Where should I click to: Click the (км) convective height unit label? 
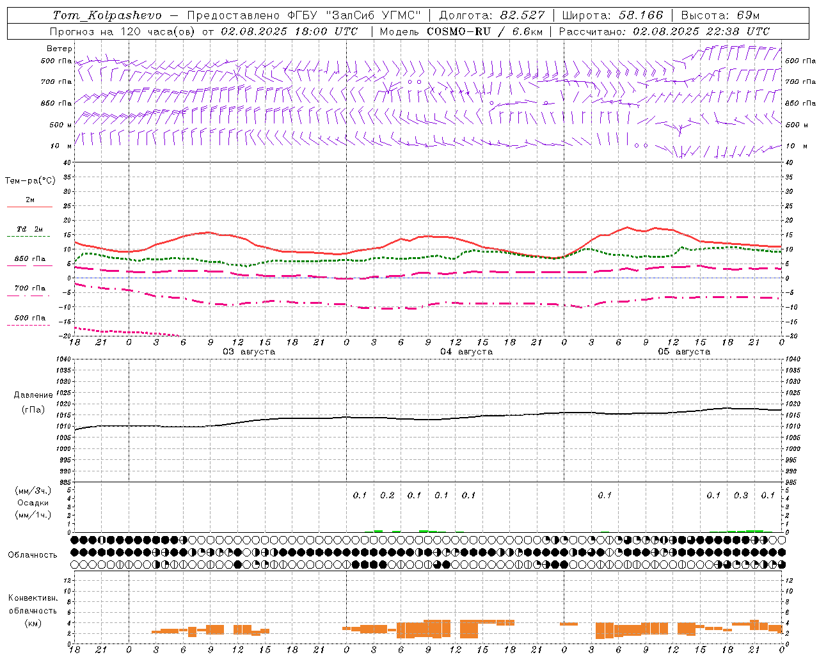(x=33, y=623)
